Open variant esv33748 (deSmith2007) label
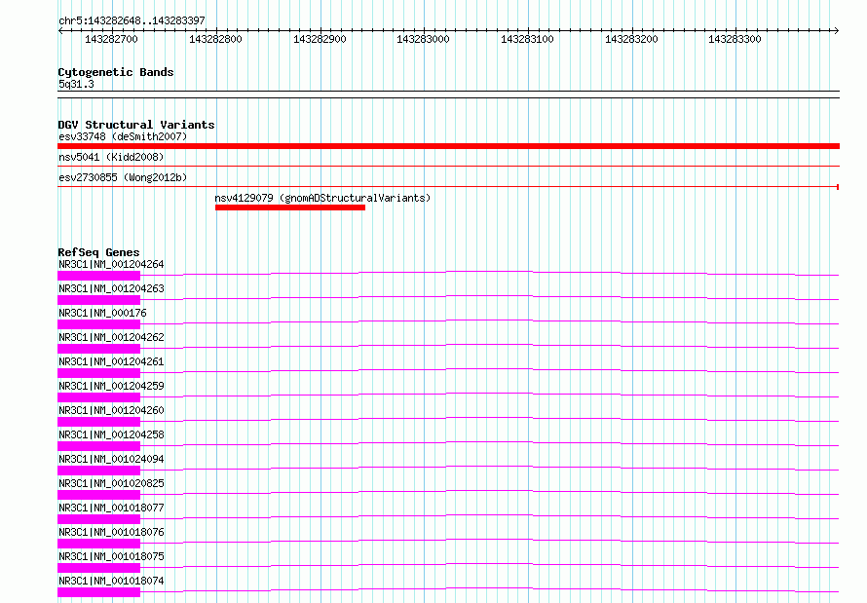 pos(123,136)
